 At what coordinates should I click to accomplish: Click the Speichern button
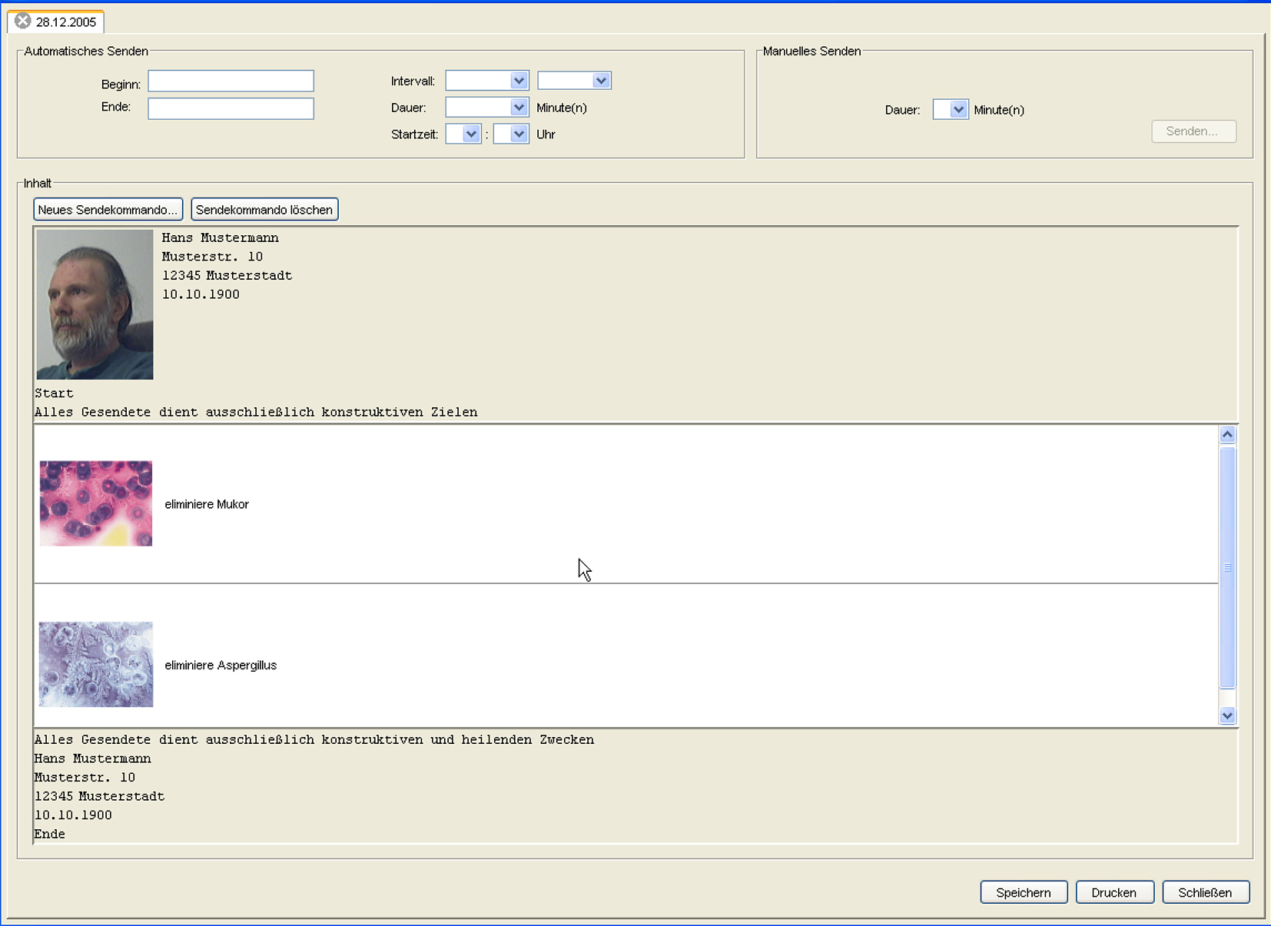click(1024, 892)
